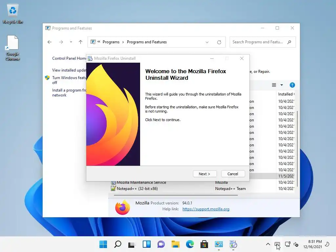Open Programs and Features help icon

coord(292,85)
